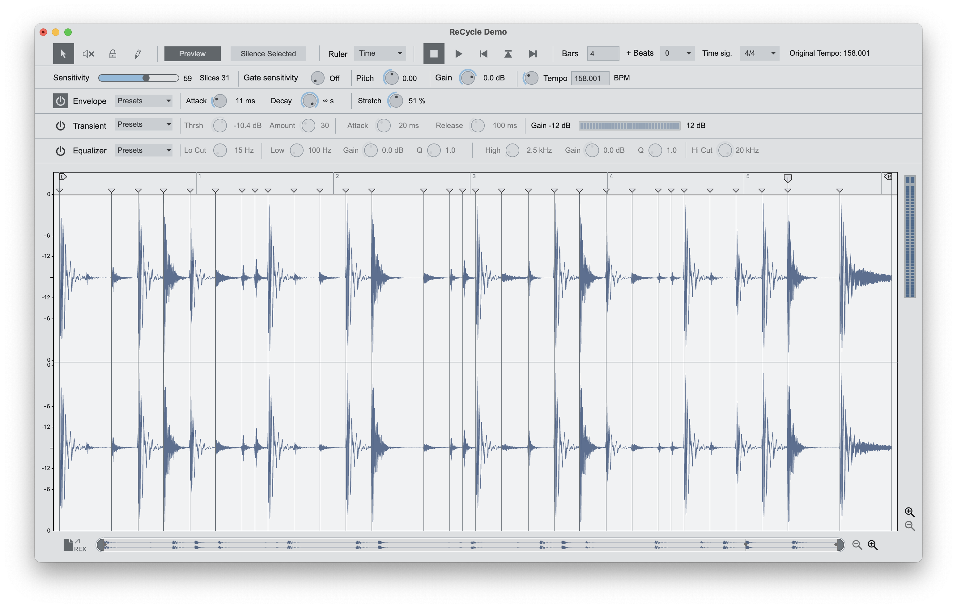Jump to next slice button

(533, 54)
